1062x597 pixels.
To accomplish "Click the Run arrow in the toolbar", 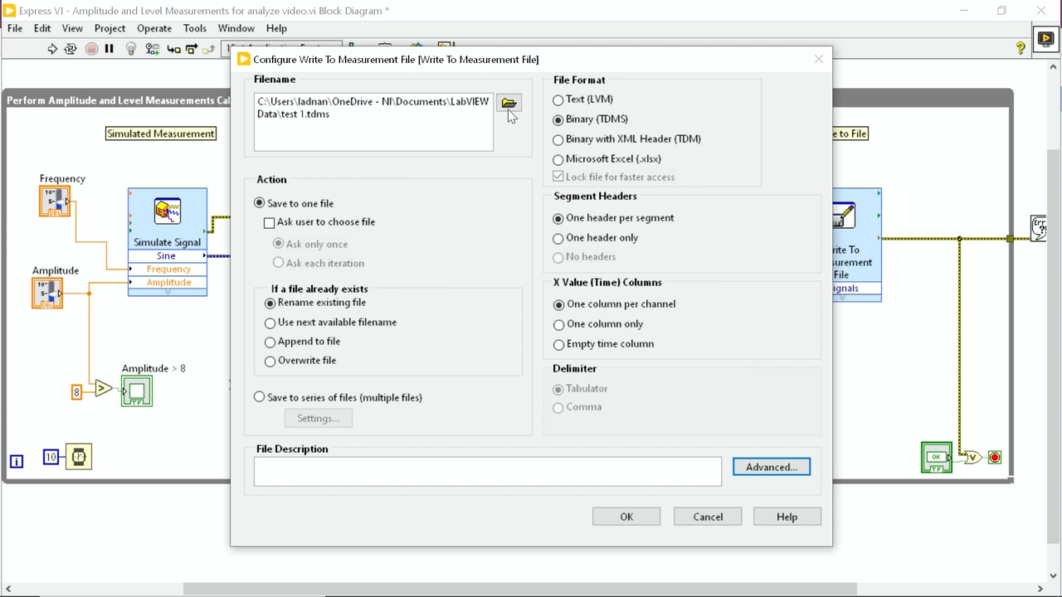I will pyautogui.click(x=52, y=49).
